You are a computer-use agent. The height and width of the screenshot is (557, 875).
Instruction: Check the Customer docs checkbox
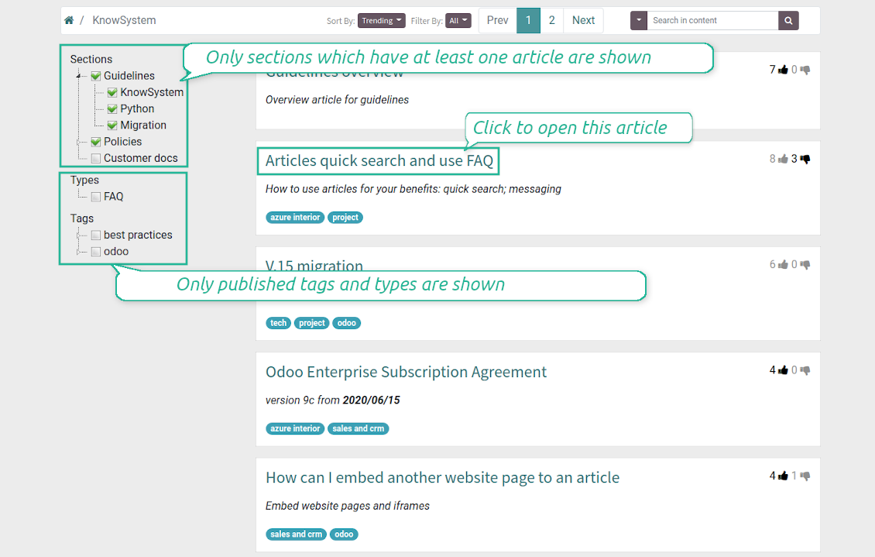pyautogui.click(x=96, y=159)
